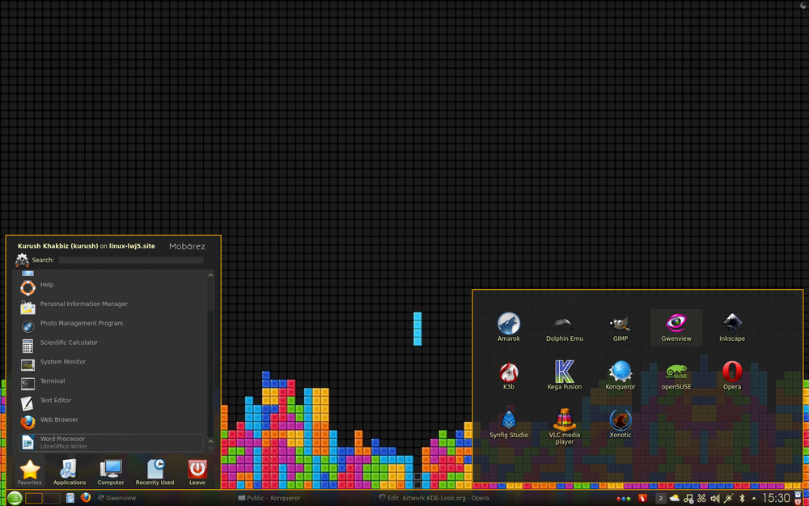The image size is (809, 506).
Task: Open the blue notes icon in the panel
Action: pyautogui.click(x=70, y=498)
